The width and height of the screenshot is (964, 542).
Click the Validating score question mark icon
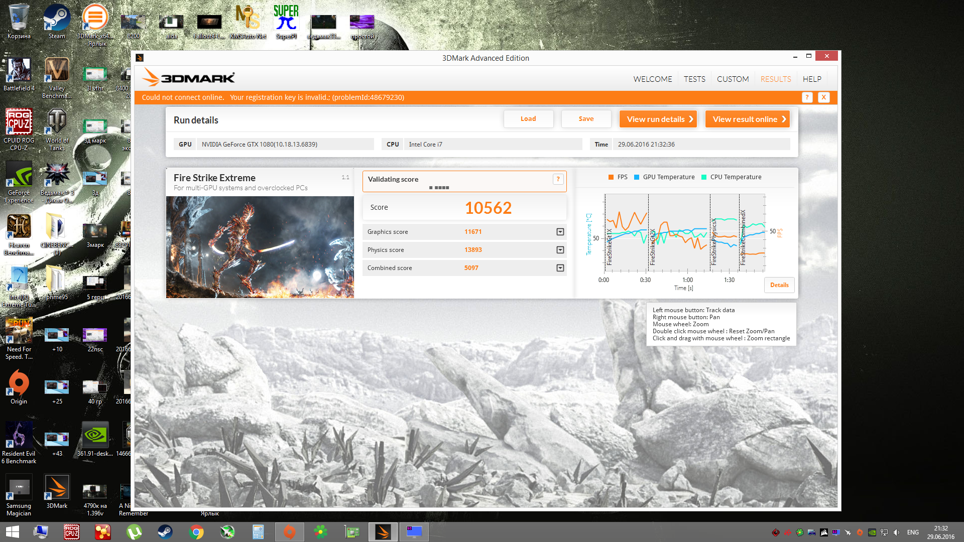pyautogui.click(x=558, y=179)
